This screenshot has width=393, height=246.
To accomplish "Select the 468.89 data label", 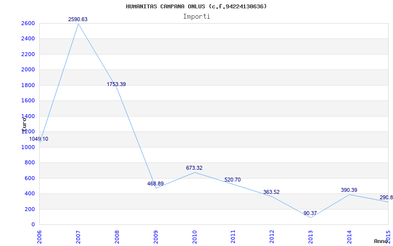I will 155,184.
